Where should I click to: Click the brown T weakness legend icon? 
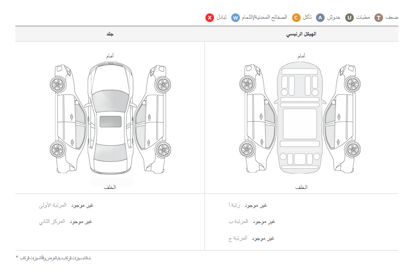[379, 18]
